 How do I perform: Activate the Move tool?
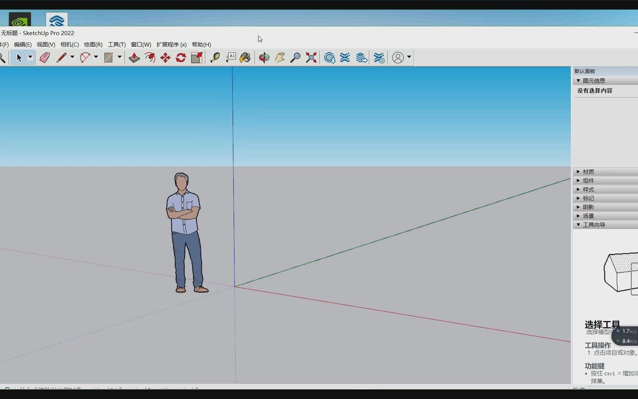165,58
